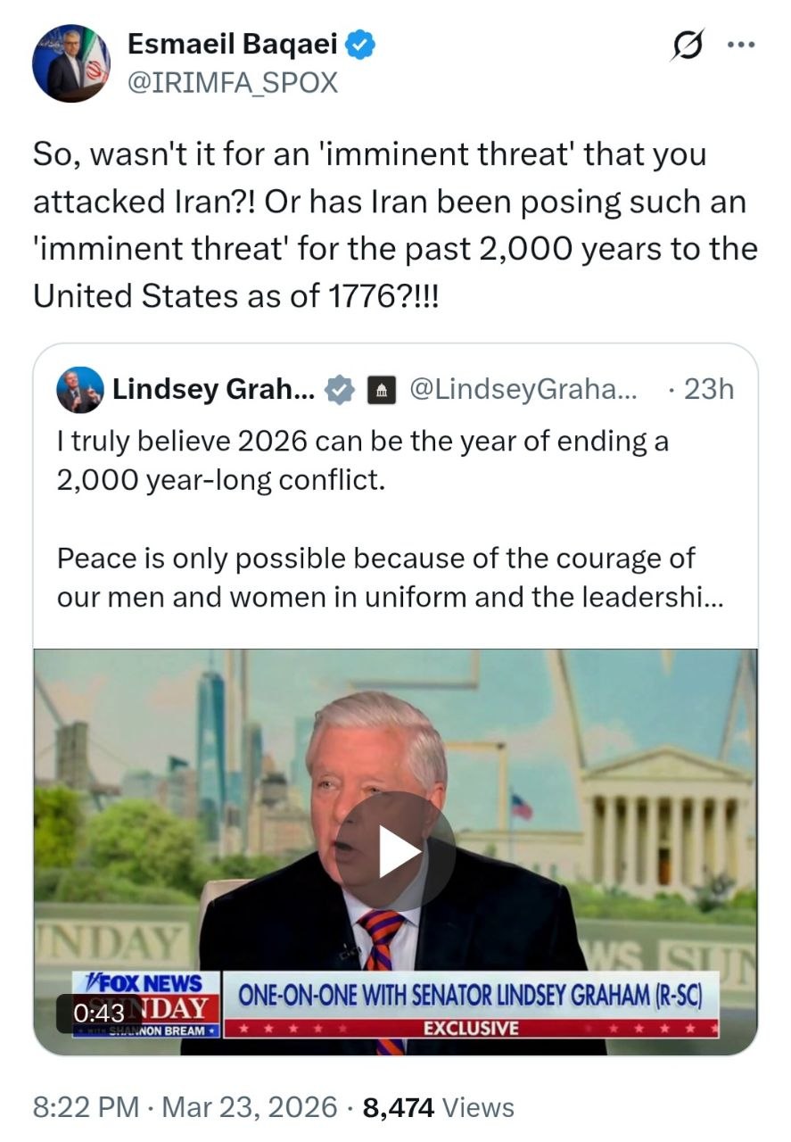Viewport: 791px width, 1142px height.
Task: Open the @IRIMFA_SPOX handle link
Action: [233, 82]
